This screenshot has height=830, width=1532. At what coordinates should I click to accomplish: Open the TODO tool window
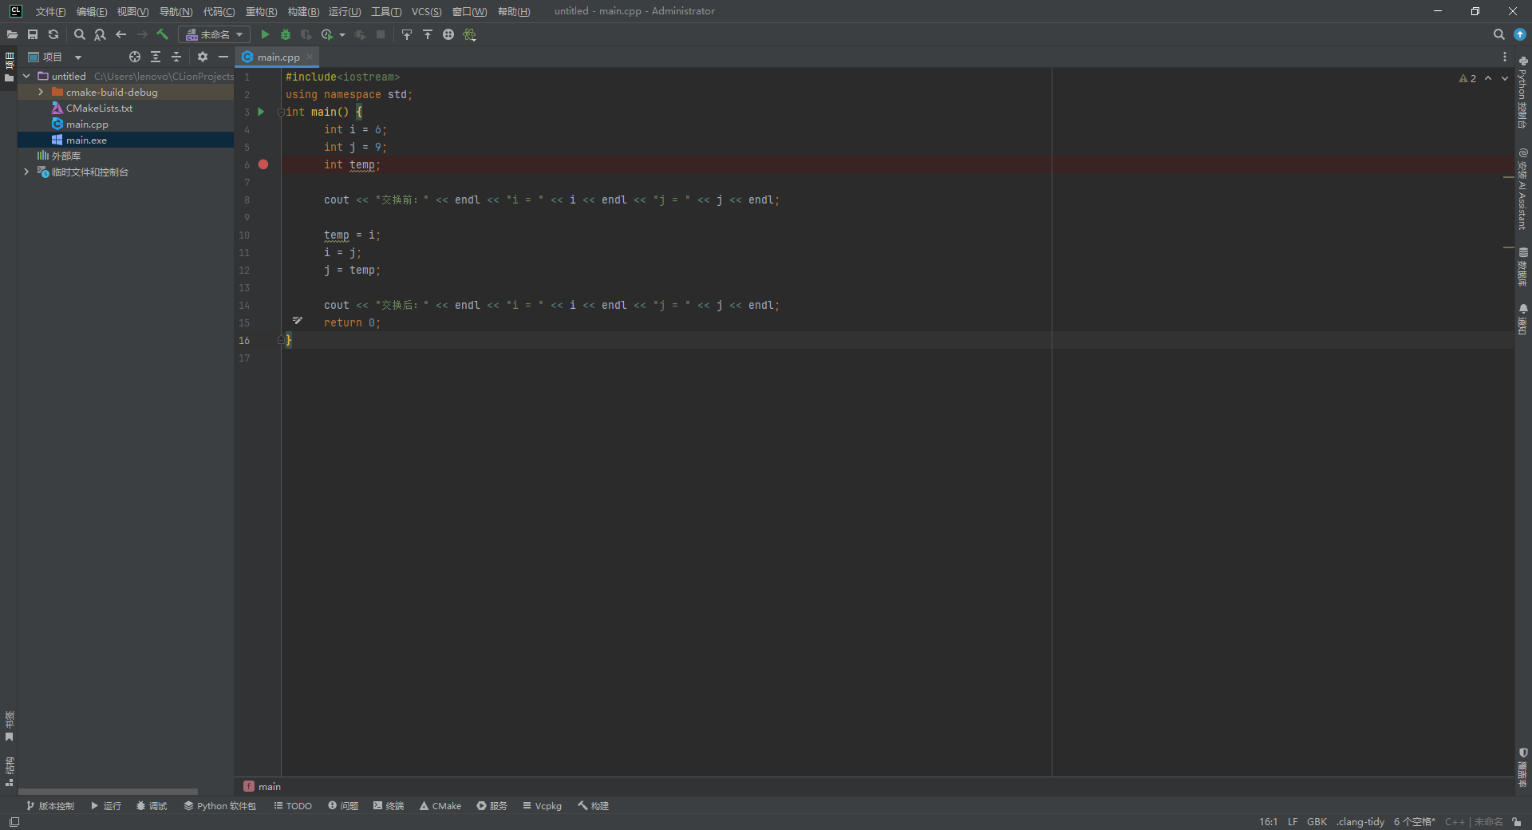[293, 806]
